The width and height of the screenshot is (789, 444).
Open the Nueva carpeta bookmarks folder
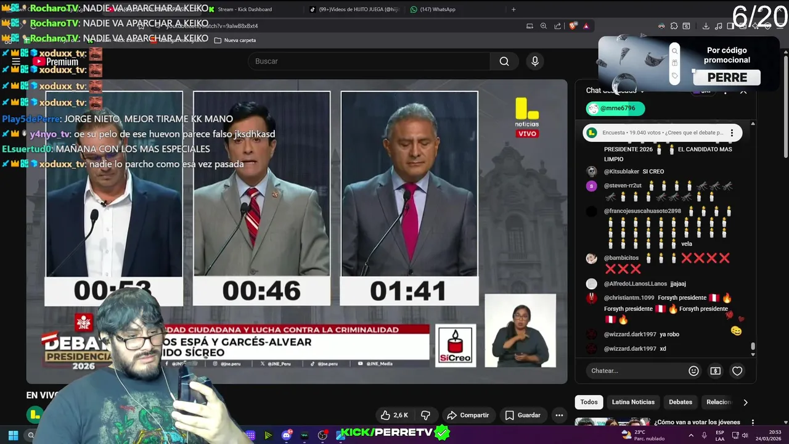click(235, 40)
